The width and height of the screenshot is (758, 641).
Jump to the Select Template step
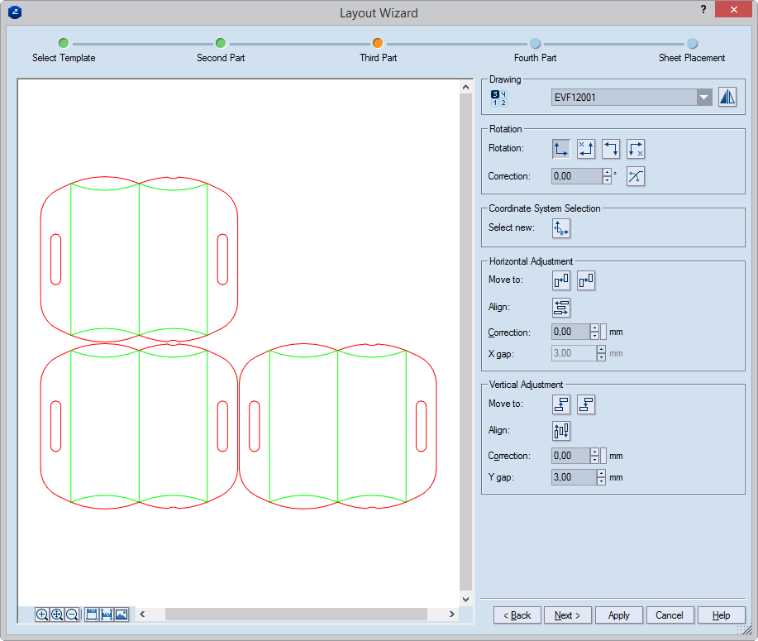pos(64,44)
